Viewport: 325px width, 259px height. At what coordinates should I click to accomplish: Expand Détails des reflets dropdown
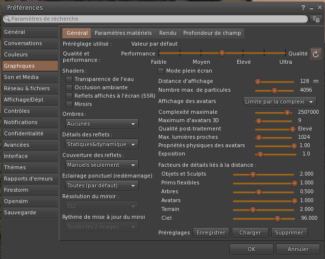tap(100, 145)
